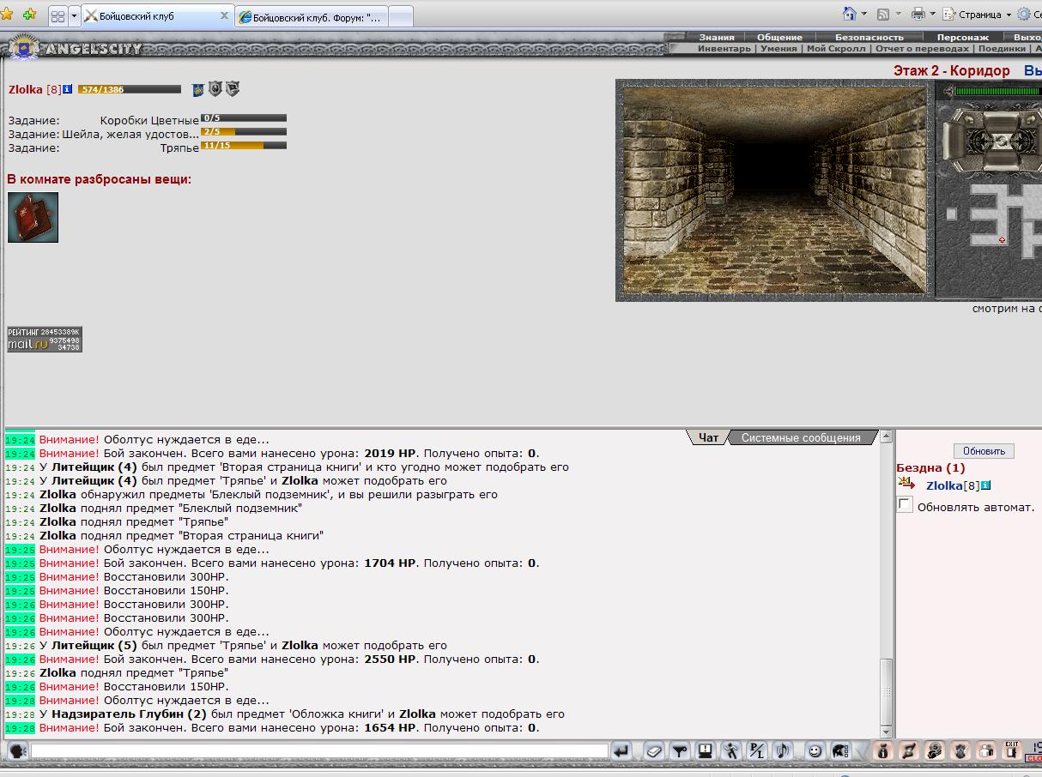Switch to 'Системные сообщения' tab
Image resolution: width=1042 pixels, height=777 pixels.
pyautogui.click(x=801, y=437)
